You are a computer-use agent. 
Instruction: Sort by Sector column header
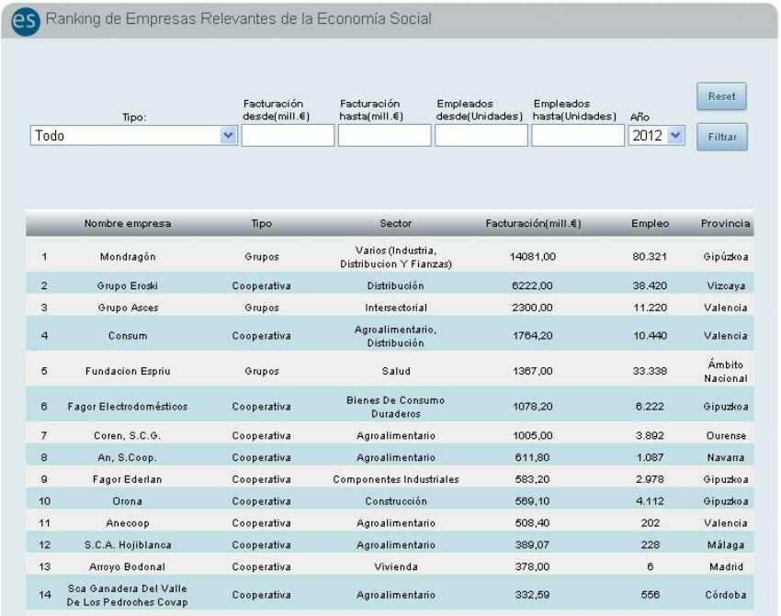pos(395,223)
